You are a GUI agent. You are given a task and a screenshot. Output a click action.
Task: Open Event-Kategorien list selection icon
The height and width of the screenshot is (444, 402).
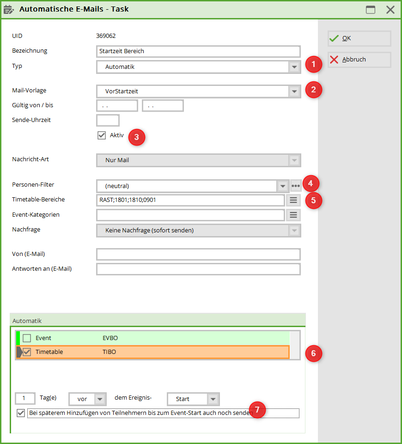click(293, 215)
